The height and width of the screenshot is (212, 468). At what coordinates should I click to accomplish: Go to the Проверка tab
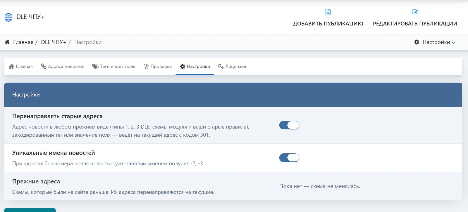157,67
